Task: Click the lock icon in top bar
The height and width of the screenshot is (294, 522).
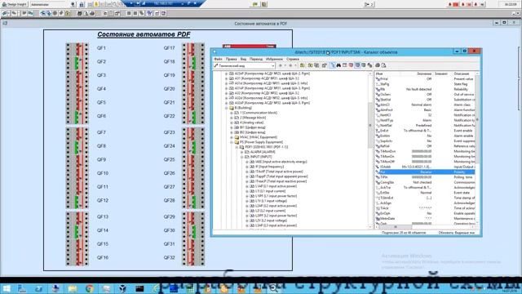Action: pyautogui.click(x=82, y=4)
